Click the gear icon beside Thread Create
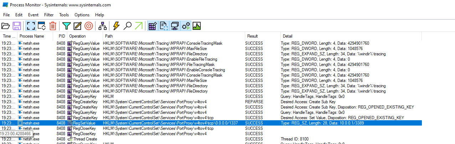 (x=70, y=139)
